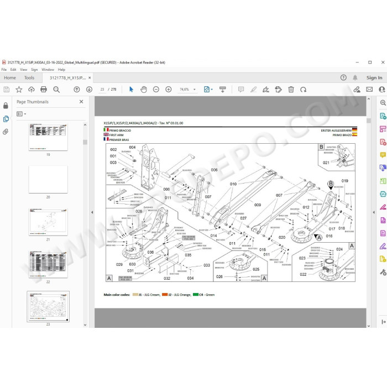Open the Attachments paperclip panel
Image resolution: width=387 pixels, height=387 pixels.
pos(6,132)
